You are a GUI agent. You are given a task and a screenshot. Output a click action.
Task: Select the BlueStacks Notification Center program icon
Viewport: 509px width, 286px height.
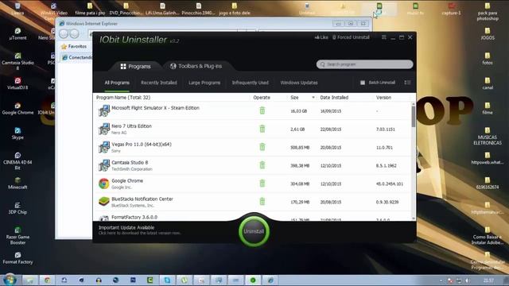coord(104,202)
